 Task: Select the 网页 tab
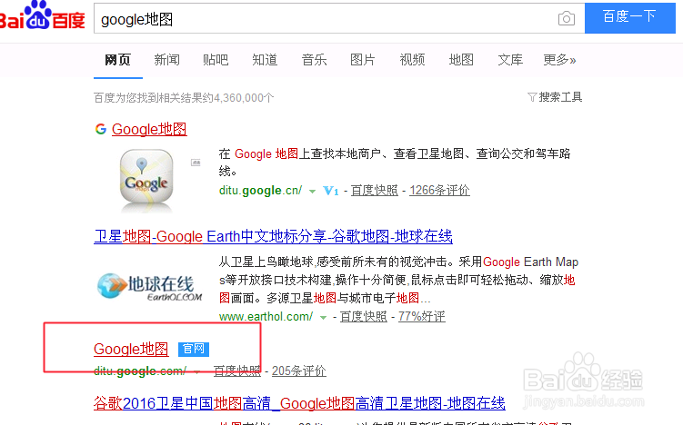point(117,60)
